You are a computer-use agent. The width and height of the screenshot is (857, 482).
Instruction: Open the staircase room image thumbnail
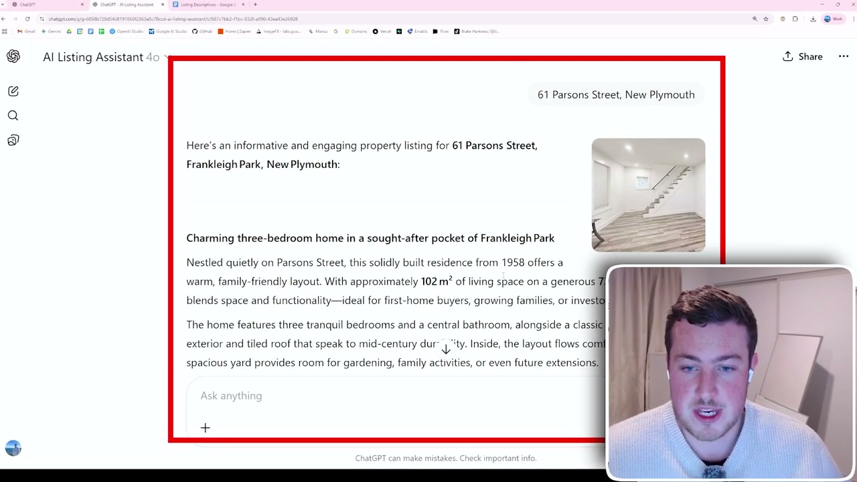648,195
